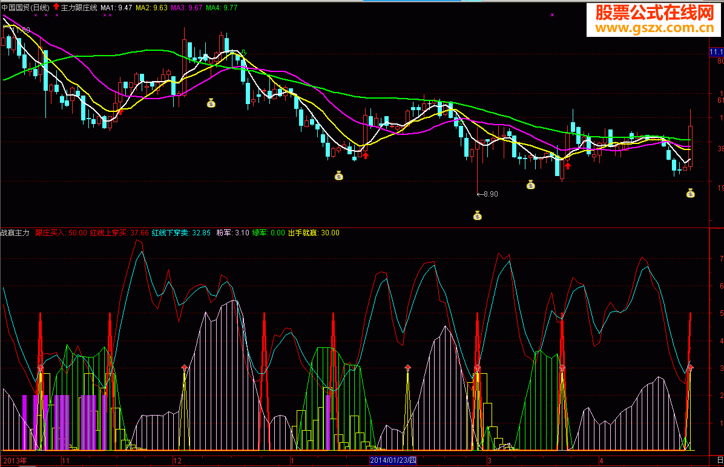
Task: Click the money bag icon under December candles
Action: click(211, 103)
